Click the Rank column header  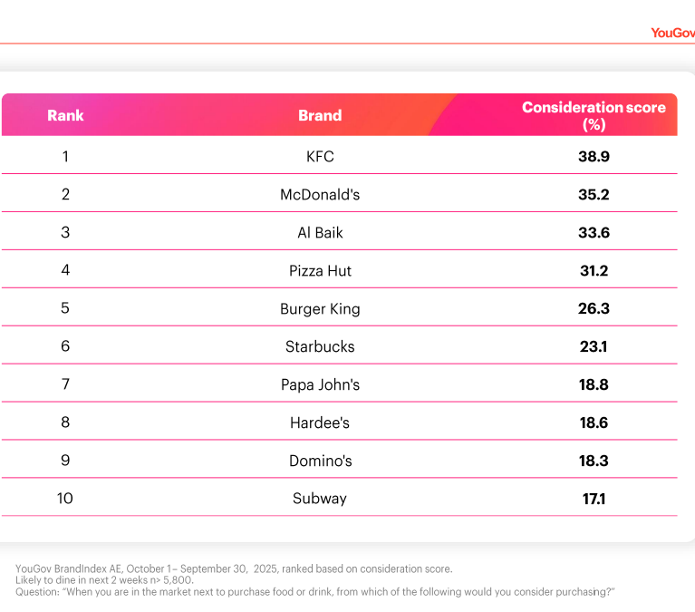tap(65, 115)
